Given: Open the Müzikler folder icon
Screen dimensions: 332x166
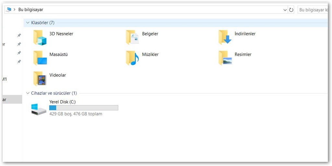Looking at the screenshot, I should [132, 58].
